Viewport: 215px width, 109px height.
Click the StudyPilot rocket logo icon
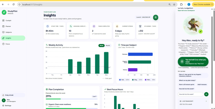click(x=4, y=12)
